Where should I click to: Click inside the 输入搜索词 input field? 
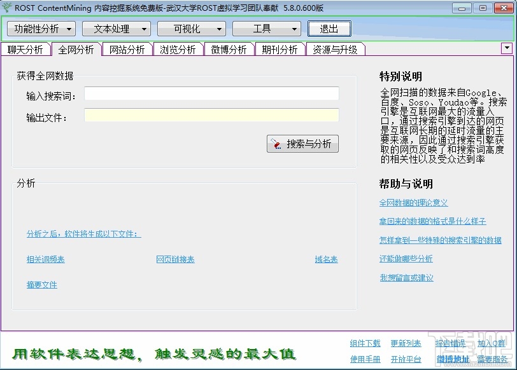click(x=211, y=93)
